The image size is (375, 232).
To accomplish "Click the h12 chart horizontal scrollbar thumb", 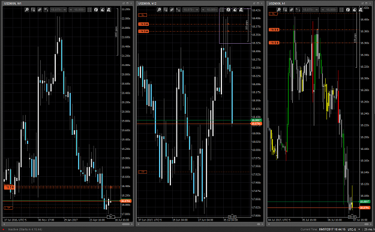I will tap(259, 224).
